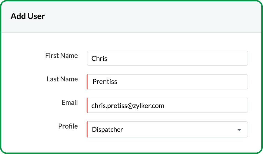This screenshot has height=154, width=263.
Task: Click red required marker on Last Name
Action: point(87,82)
